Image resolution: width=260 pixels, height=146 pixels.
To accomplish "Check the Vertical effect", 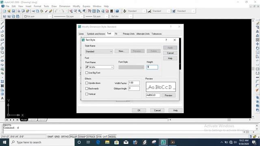I will [x=87, y=94].
